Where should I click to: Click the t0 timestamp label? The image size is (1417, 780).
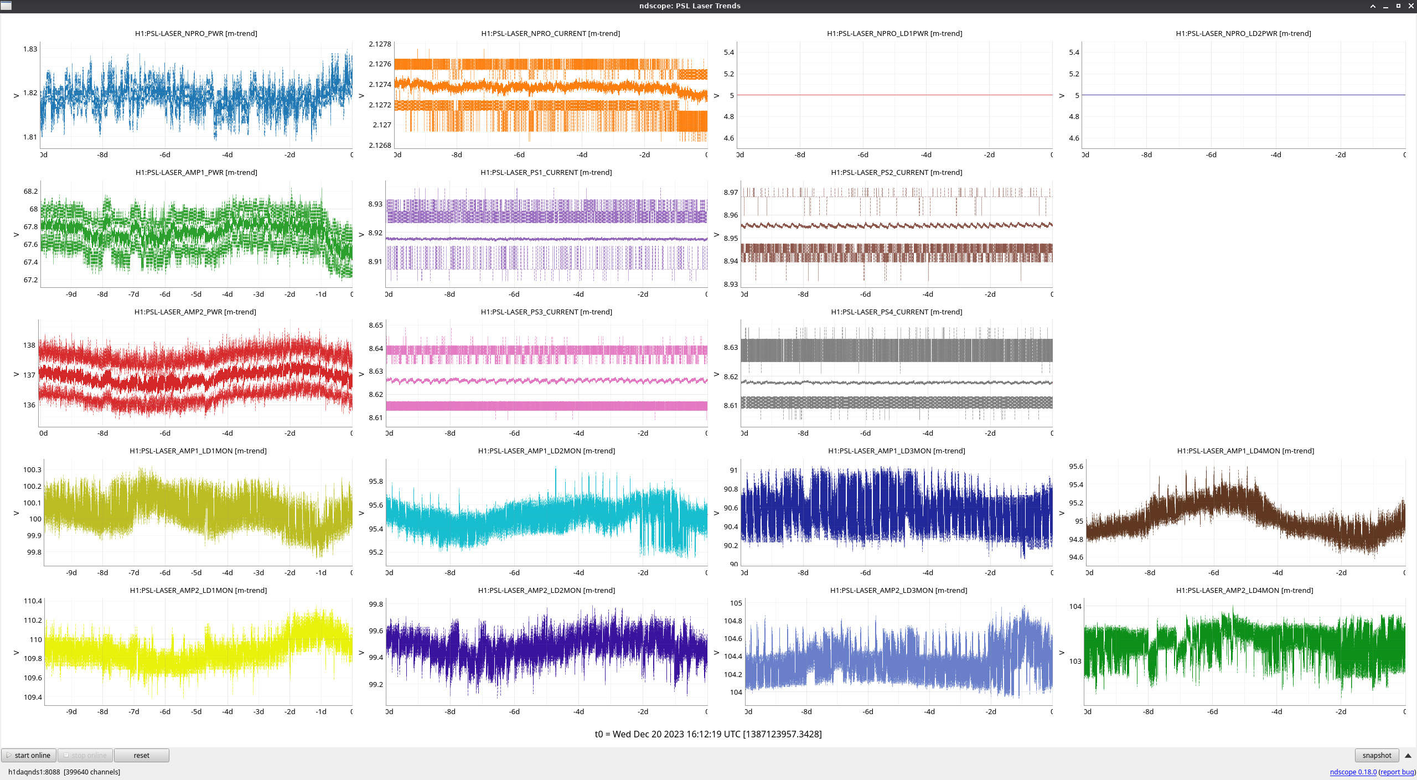[x=708, y=734]
